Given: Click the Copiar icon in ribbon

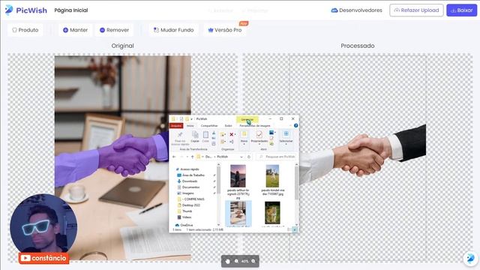Looking at the screenshot, I should tap(195, 135).
